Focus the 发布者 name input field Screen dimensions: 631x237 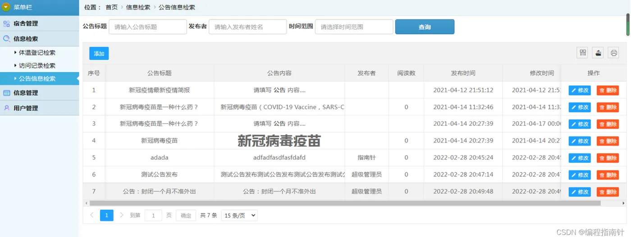[x=247, y=27]
